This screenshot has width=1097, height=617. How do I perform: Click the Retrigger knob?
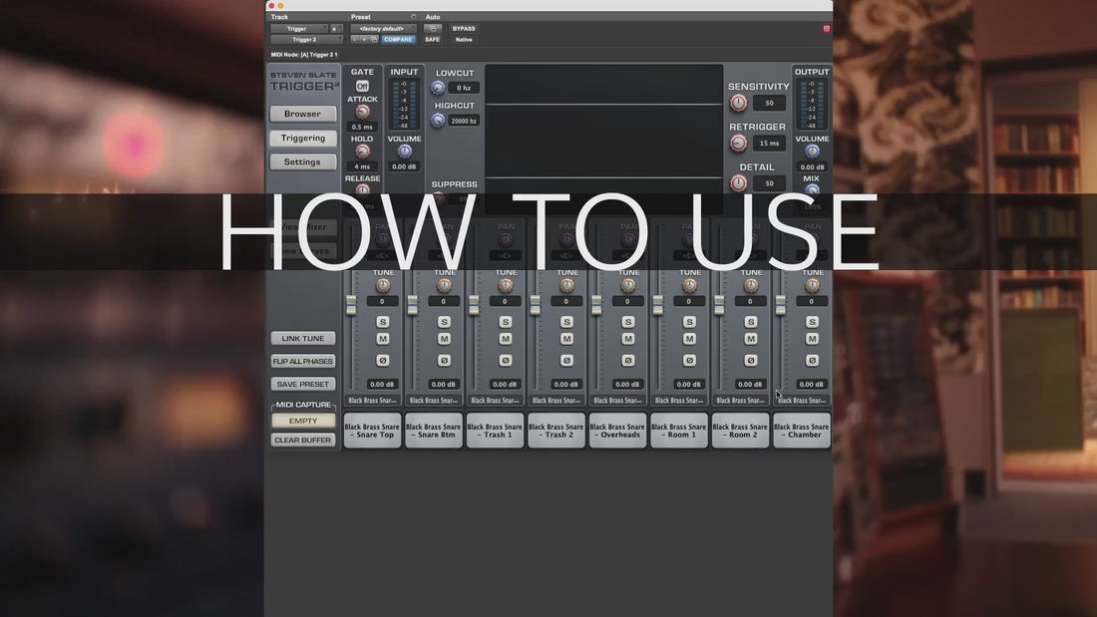(738, 144)
